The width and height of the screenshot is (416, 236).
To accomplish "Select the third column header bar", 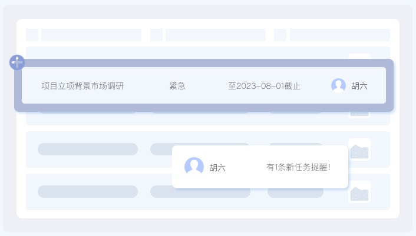I will tap(339, 35).
